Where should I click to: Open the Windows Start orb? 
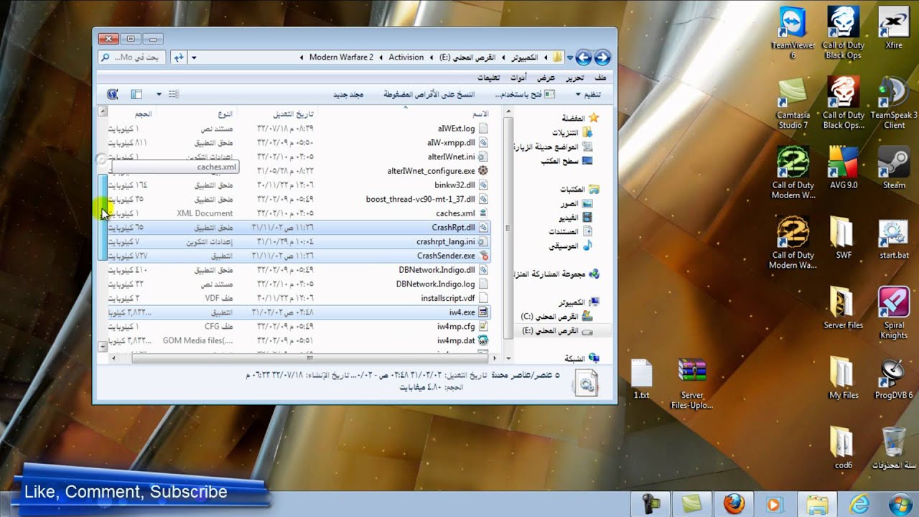(899, 504)
